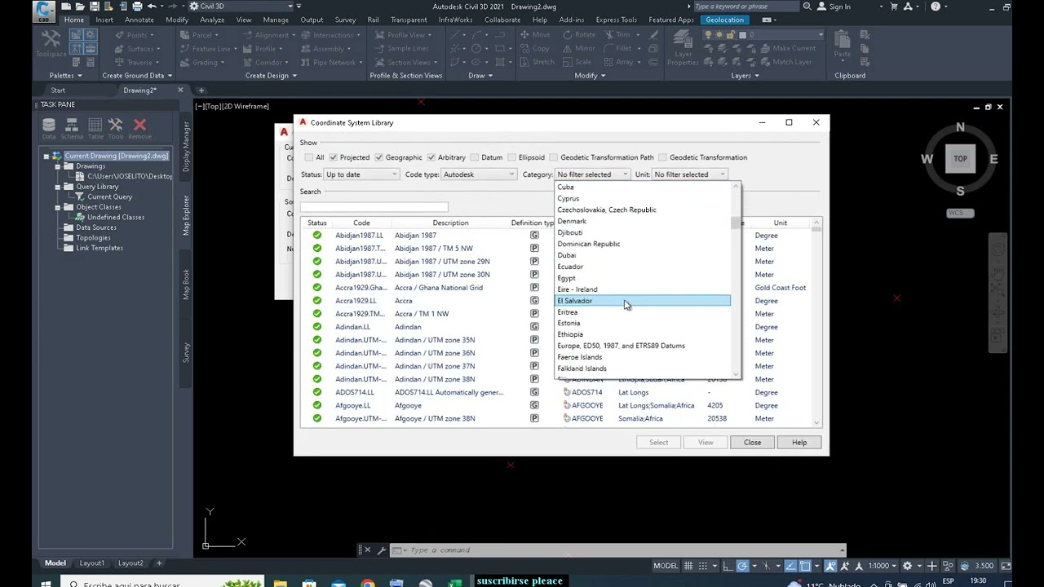Screen dimensions: 1044x587
Task: Check the Ellipsoid checkbox
Action: pyautogui.click(x=511, y=157)
